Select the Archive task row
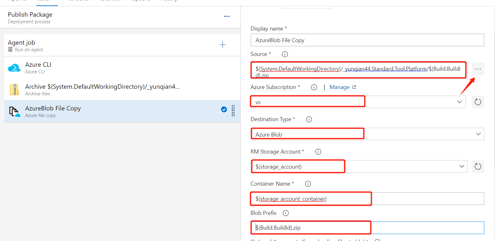 click(122, 90)
